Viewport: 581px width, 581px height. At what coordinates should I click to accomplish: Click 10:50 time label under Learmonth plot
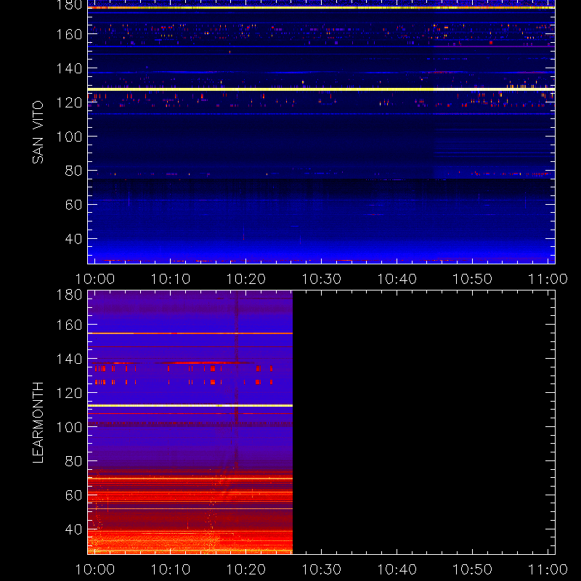473,569
